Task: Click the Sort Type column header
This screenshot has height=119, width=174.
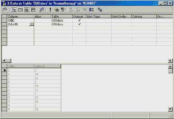Action: [x=99, y=16]
